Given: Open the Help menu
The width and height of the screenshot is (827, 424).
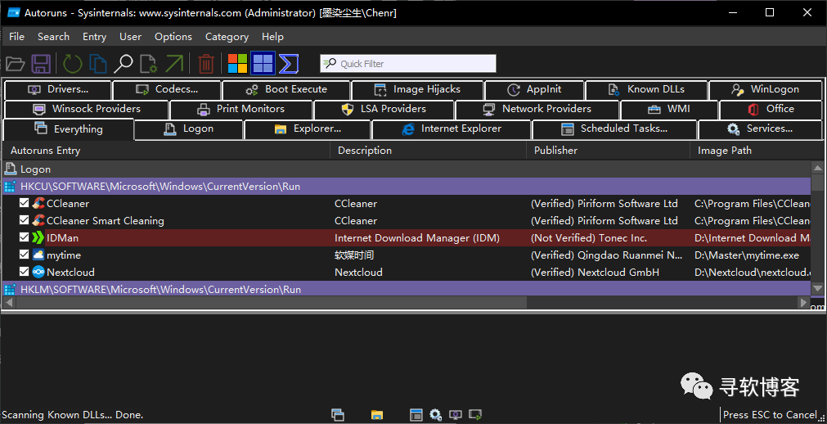Looking at the screenshot, I should click(x=272, y=37).
